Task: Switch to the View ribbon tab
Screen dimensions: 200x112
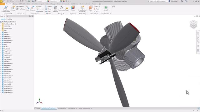Action: pos(58,4)
